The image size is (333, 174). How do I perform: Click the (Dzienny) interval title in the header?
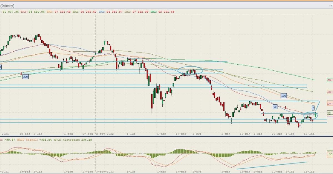point(7,6)
